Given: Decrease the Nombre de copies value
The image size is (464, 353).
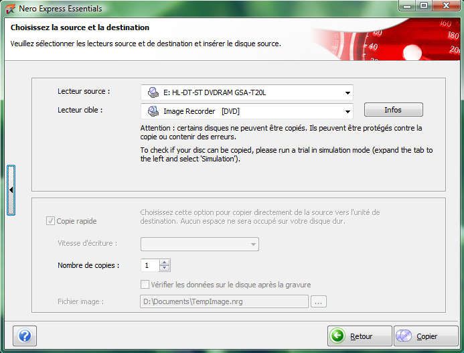Looking at the screenshot, I should (165, 268).
